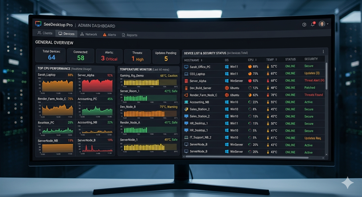The image size is (362, 197).
Task: Click Windows logo in Accounting_NB row
Action: (227, 102)
